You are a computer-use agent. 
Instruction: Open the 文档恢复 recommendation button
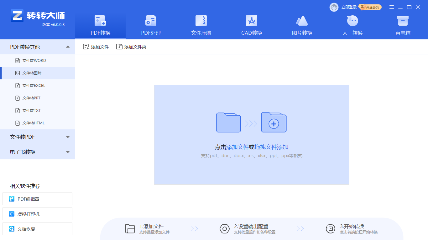[x=37, y=229]
